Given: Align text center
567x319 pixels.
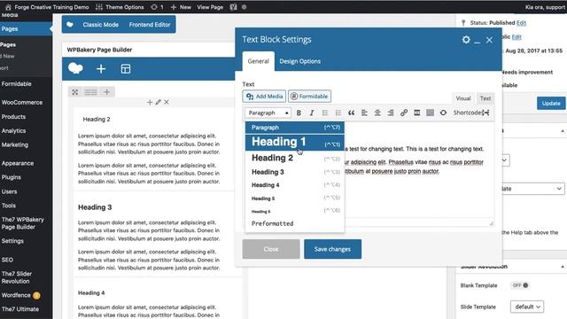Looking at the screenshot, I should [x=377, y=113].
